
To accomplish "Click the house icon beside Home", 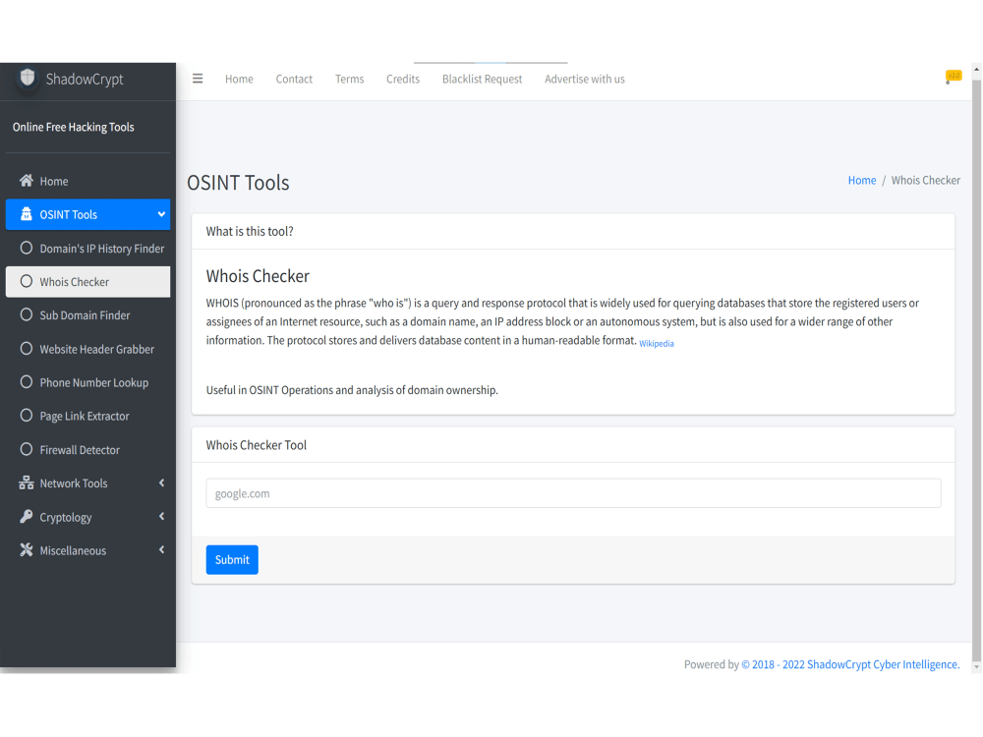I will pyautogui.click(x=27, y=181).
